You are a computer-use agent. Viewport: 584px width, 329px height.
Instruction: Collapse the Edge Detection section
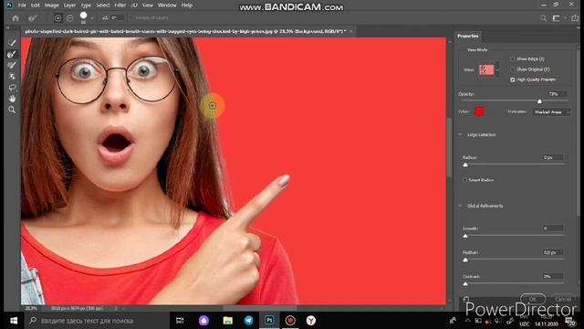pyautogui.click(x=460, y=134)
